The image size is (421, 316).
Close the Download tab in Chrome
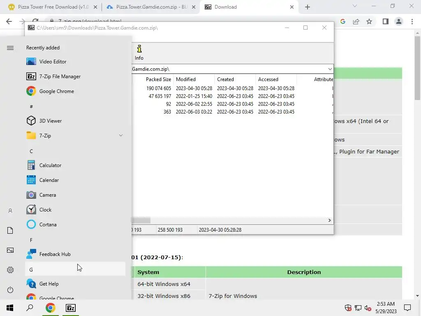click(x=292, y=7)
